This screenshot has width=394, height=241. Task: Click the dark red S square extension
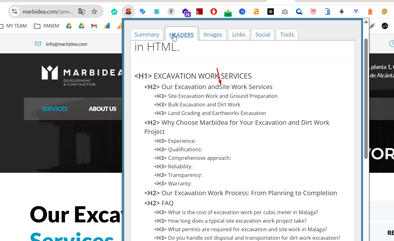[x=199, y=12]
